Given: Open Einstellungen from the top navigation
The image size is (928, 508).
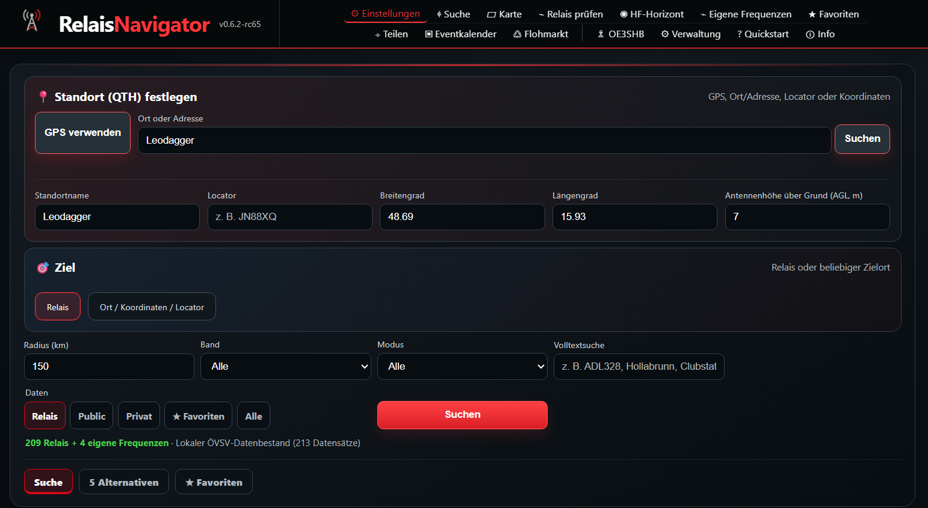Looking at the screenshot, I should [385, 14].
